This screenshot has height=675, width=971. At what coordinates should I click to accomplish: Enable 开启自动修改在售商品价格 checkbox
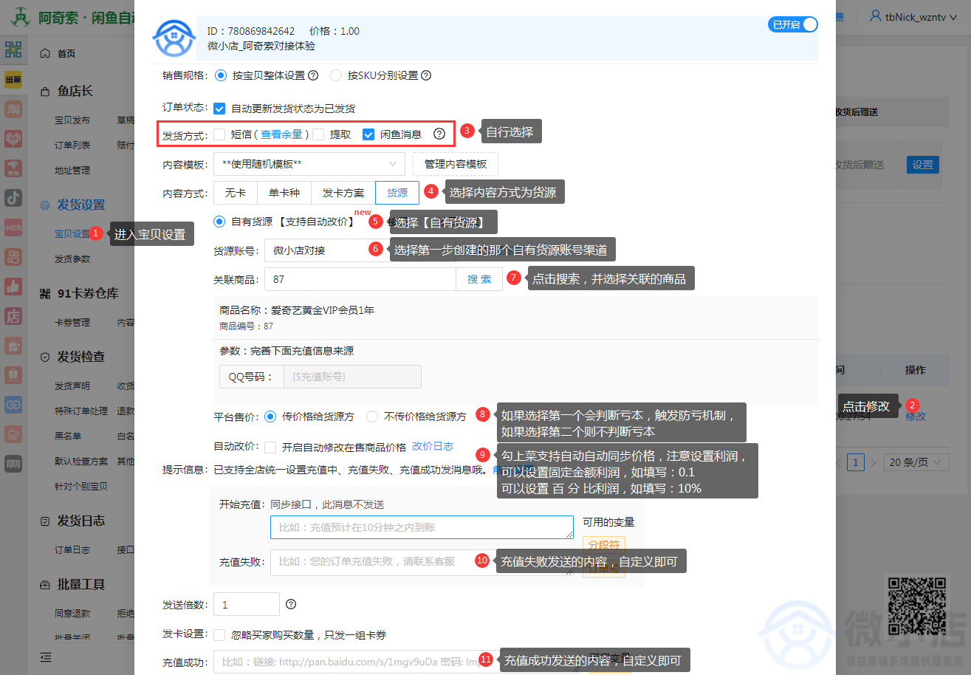[270, 447]
